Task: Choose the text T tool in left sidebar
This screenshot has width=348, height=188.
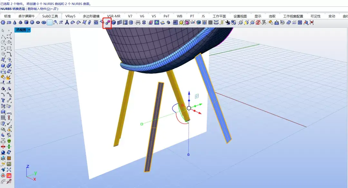Action: 3,100
